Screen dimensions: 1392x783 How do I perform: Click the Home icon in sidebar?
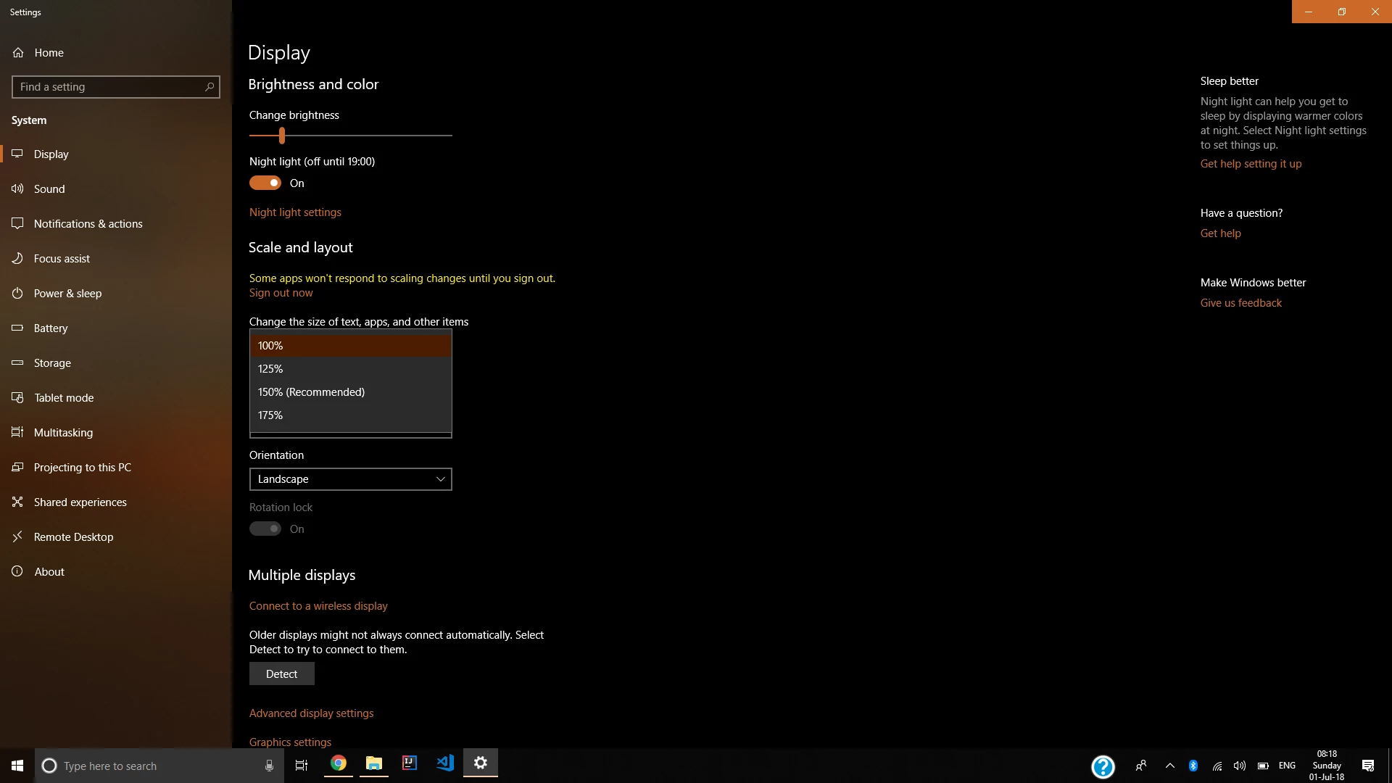tap(18, 53)
